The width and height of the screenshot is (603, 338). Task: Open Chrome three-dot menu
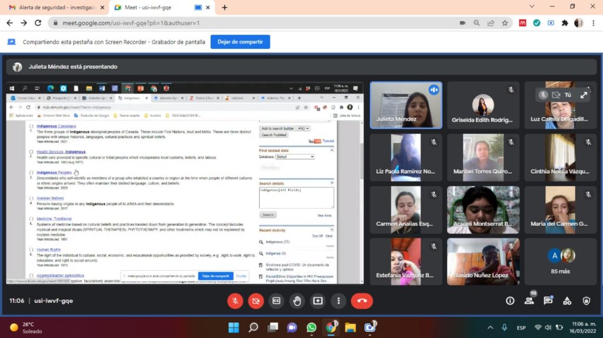point(594,23)
